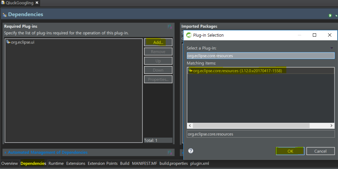The width and height of the screenshot is (338, 169).
Task: Switch to the Dependencies tab
Action: point(33,163)
